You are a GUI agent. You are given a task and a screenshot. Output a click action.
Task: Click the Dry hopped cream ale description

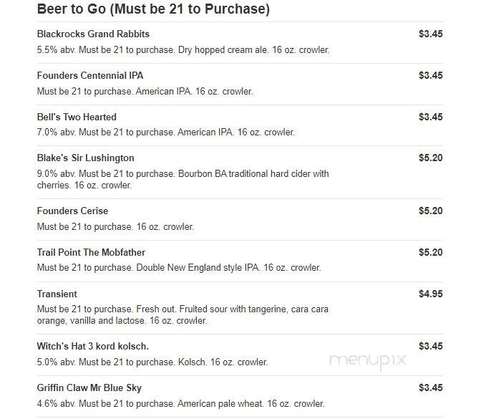coord(183,50)
